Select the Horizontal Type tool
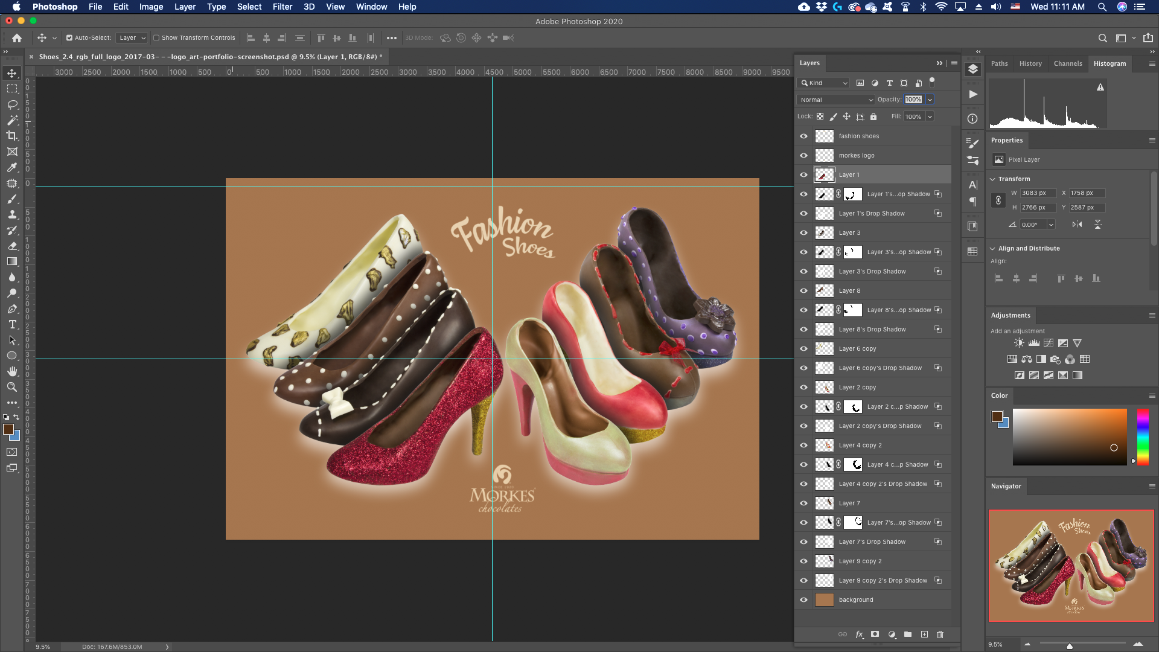Screen dimensions: 1159x652 (12, 324)
